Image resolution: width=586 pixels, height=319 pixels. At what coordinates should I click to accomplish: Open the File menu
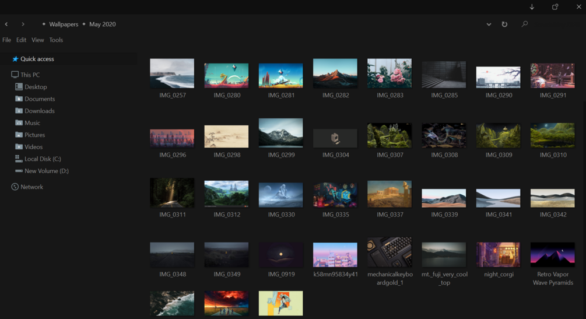point(7,40)
